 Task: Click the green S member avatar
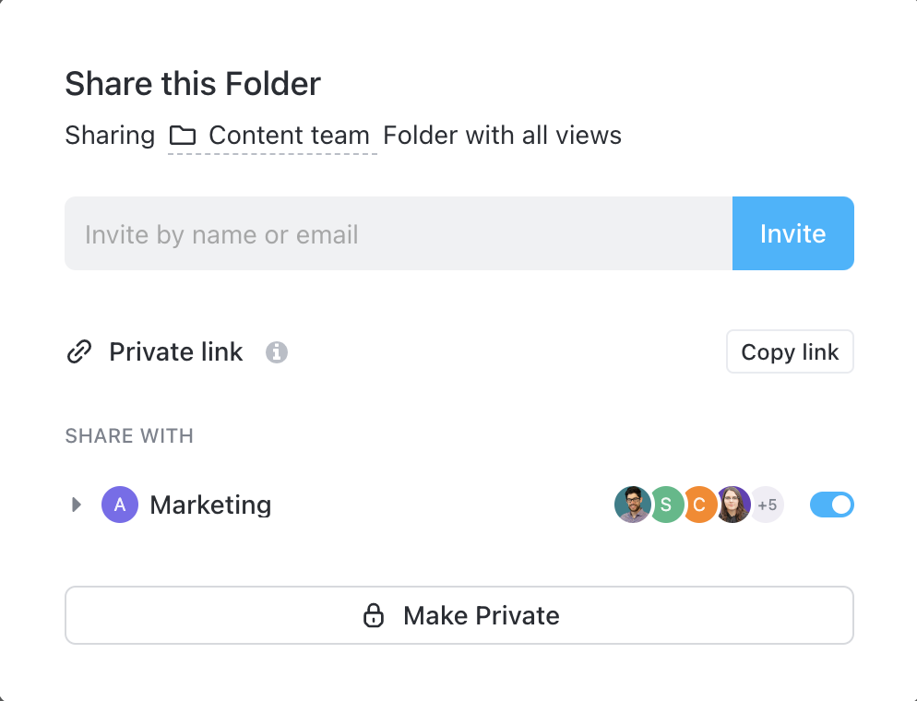tap(666, 505)
